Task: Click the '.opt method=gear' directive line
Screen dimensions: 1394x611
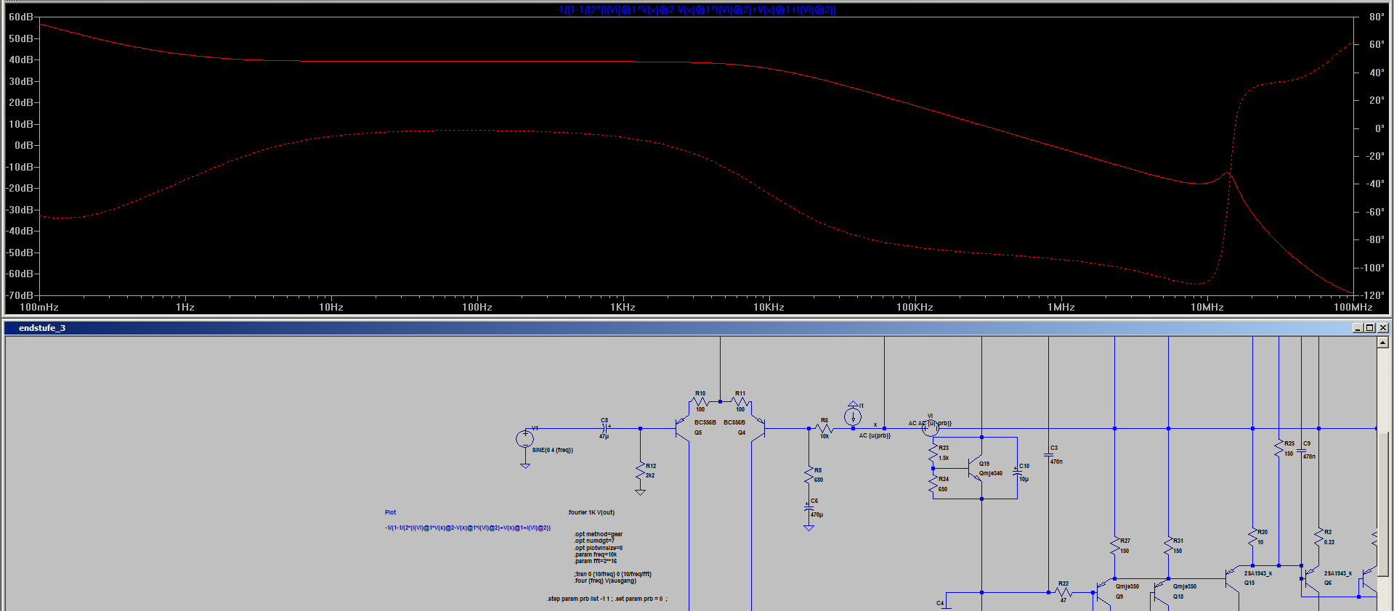Action: [598, 534]
